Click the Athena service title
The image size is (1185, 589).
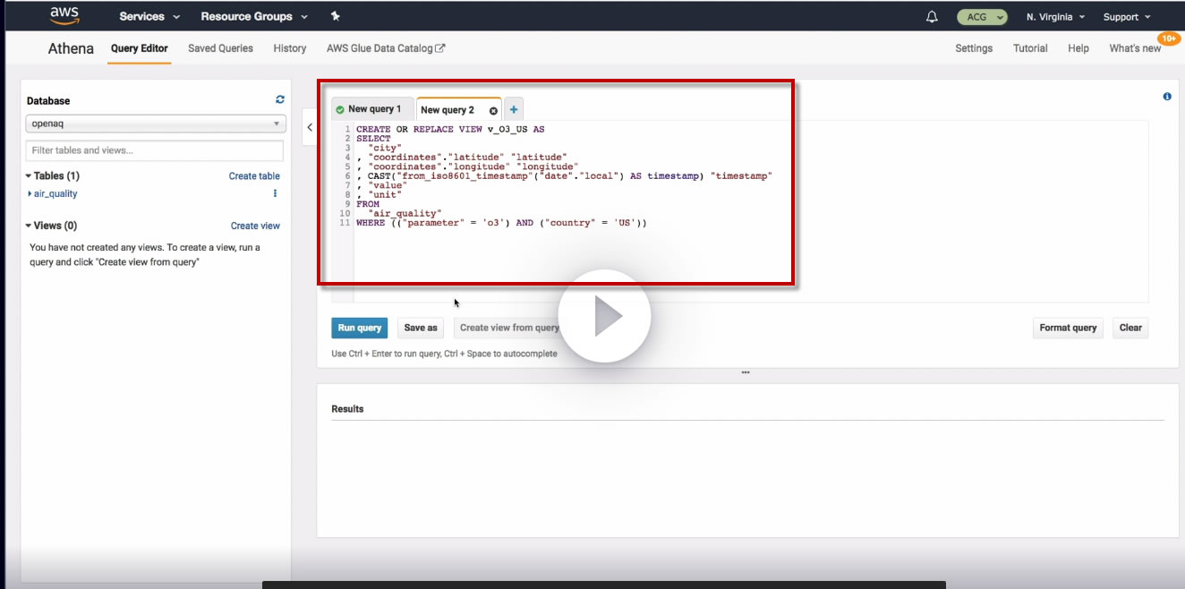click(71, 48)
